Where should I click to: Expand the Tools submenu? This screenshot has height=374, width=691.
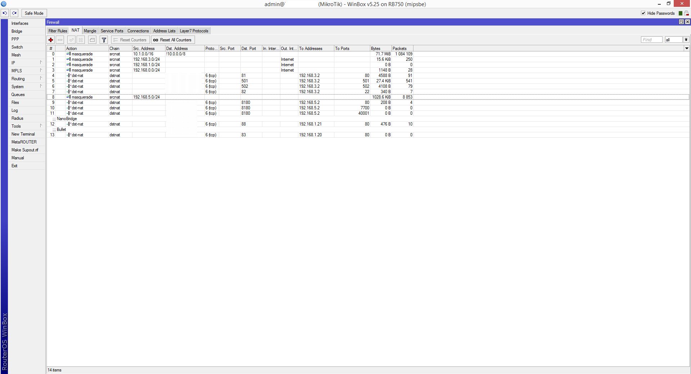[x=27, y=126]
